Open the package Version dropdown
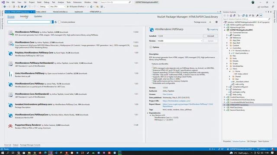Screen dimensions: 277x155 (180, 41)
